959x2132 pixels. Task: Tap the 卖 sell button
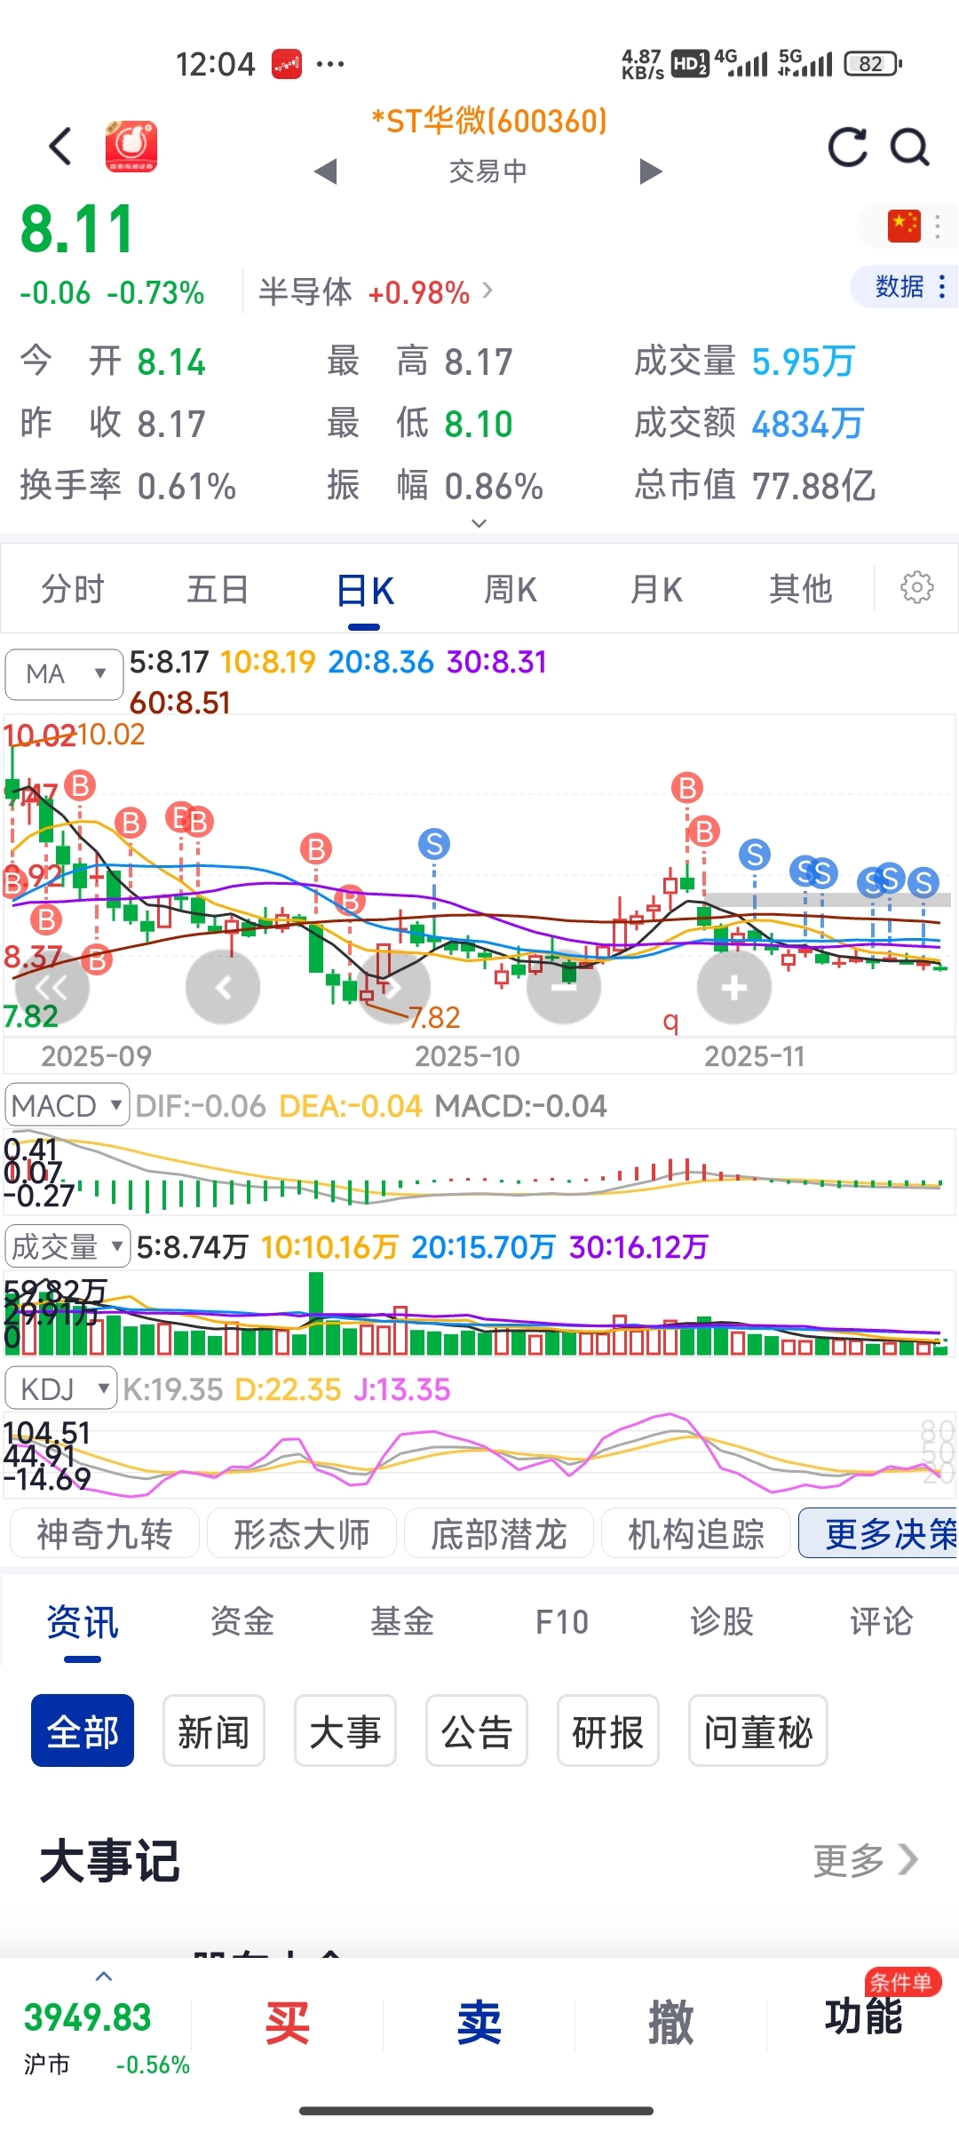point(479,2024)
